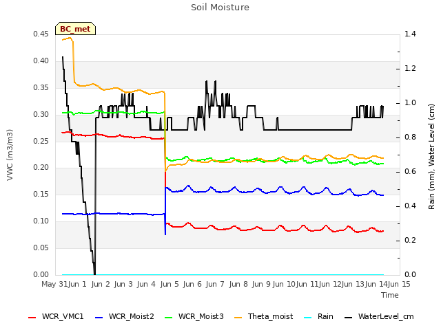This screenshot has width=441, height=330.
Task: Click the 1.4 right axis tick label
Action: [x=410, y=34]
